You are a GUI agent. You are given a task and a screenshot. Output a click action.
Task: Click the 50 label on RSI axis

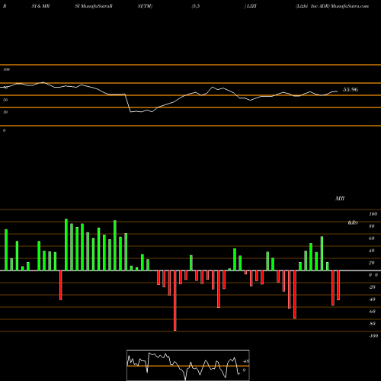coord(5,100)
